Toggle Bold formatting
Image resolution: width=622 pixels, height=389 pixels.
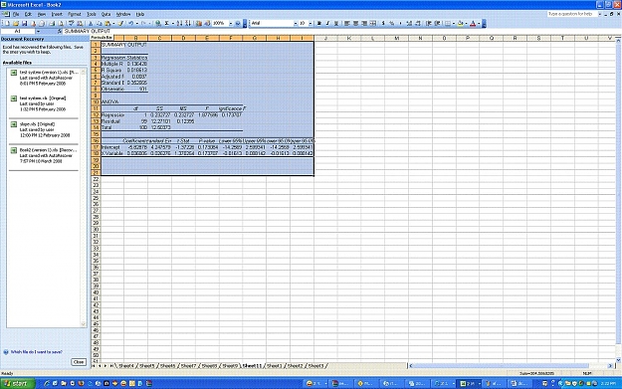coord(318,24)
